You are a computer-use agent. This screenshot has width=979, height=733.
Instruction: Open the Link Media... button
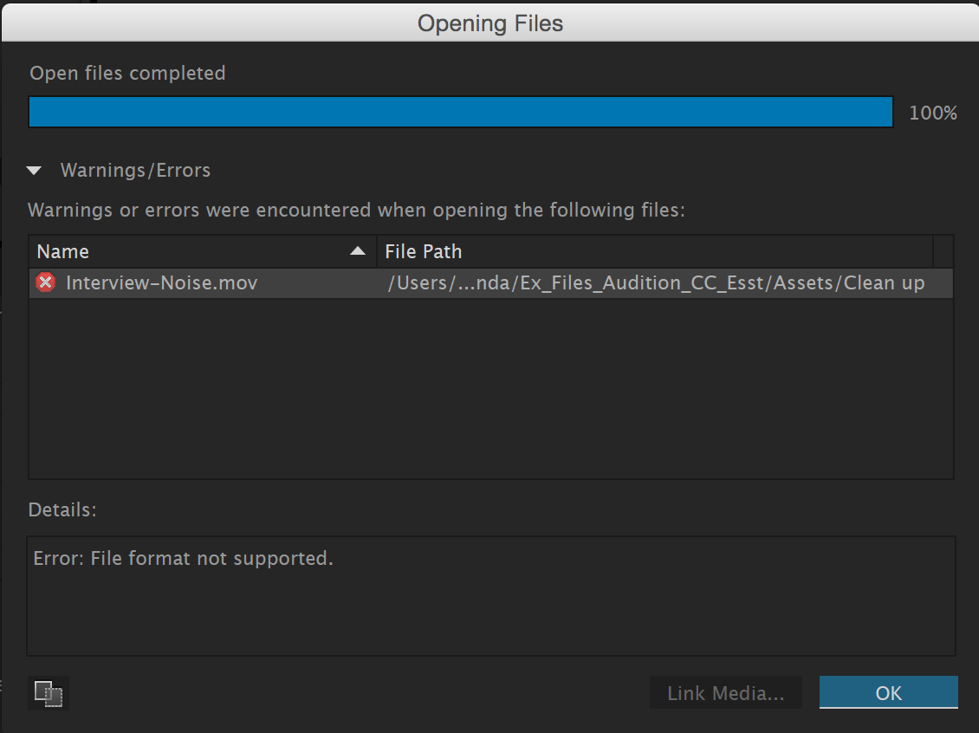pyautogui.click(x=725, y=692)
